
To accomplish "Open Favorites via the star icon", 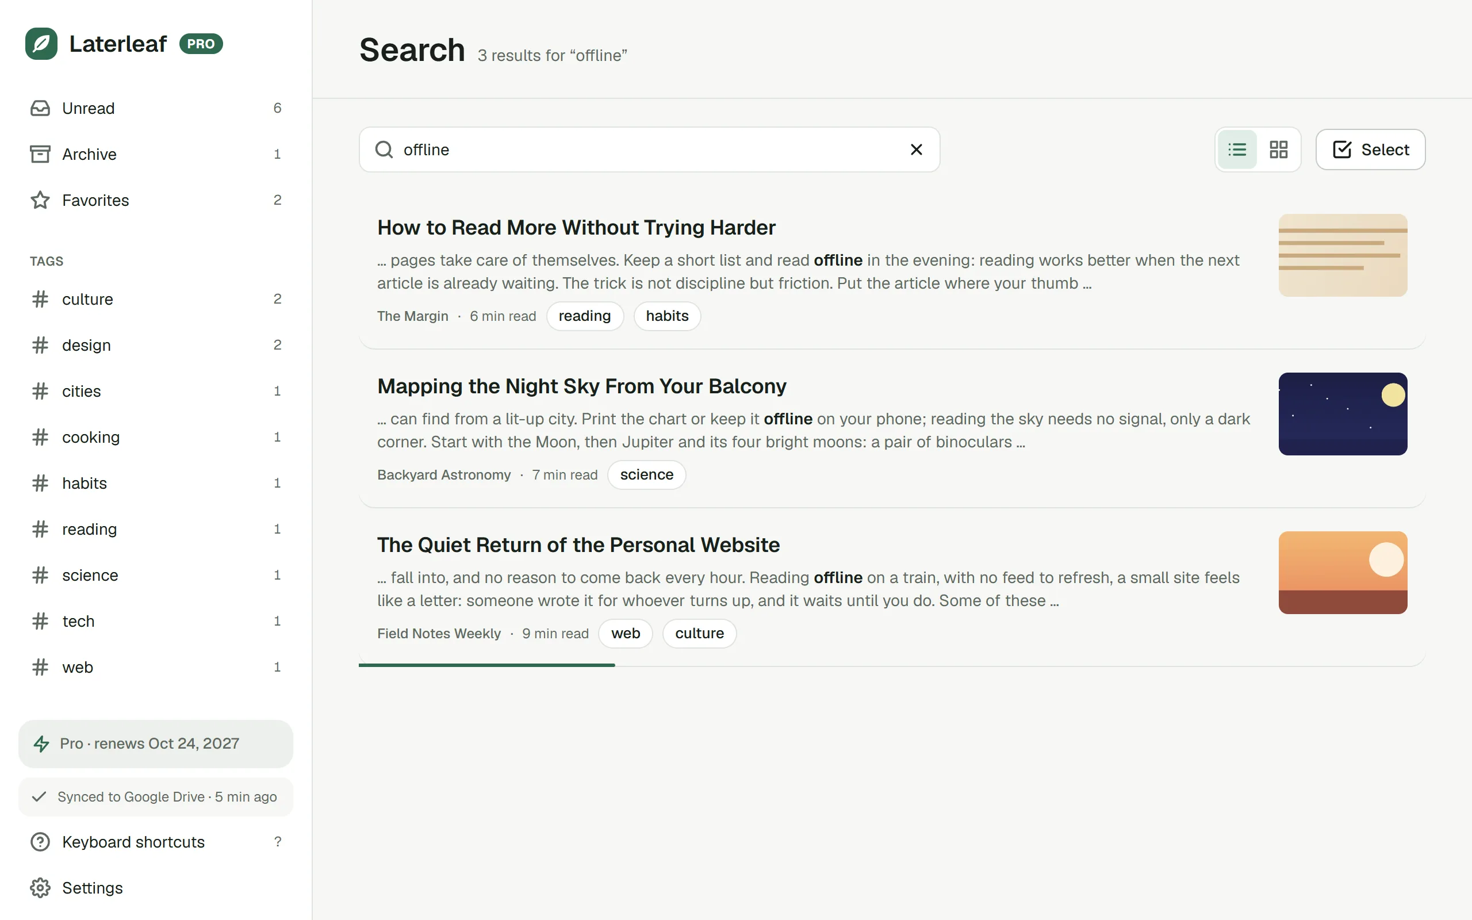I will click(40, 200).
